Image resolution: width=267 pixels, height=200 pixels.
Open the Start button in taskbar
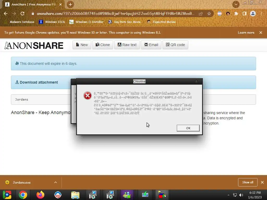click(x=7, y=195)
